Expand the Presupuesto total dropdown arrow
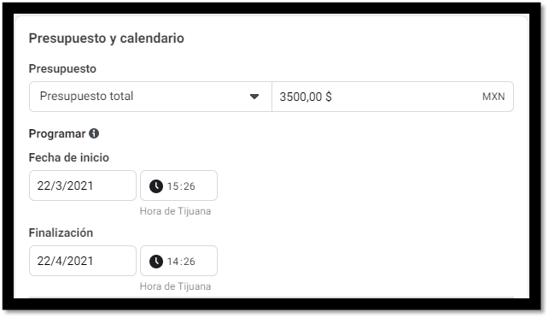Viewport: 549px width, 318px height. click(x=254, y=97)
